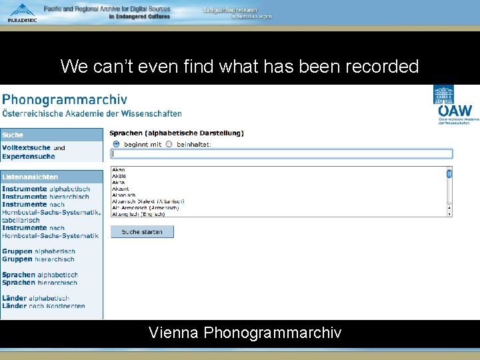The image size is (480, 360).
Task: Select 'Albanisch Dialekt (Albanisch)' list entry
Action: click(148, 201)
